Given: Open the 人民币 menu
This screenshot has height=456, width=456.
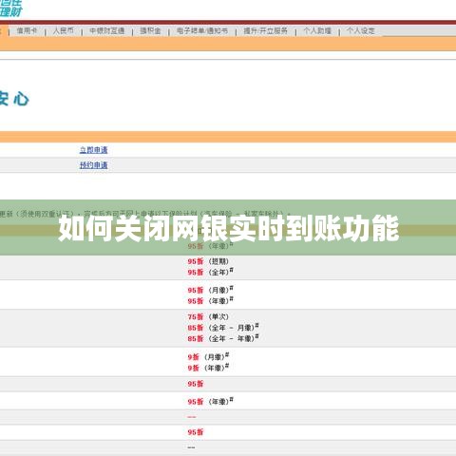Looking at the screenshot, I should click(x=64, y=30).
